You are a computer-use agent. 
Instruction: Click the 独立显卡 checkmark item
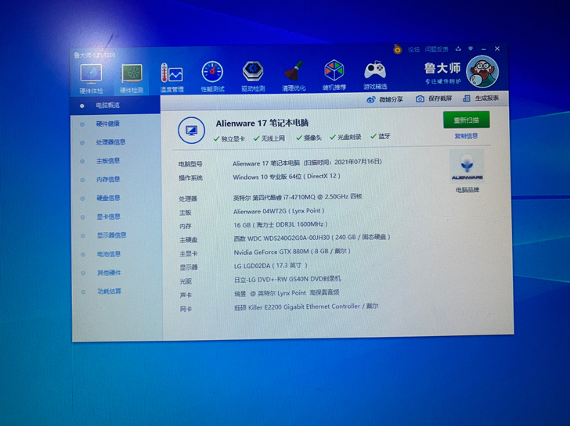click(229, 138)
